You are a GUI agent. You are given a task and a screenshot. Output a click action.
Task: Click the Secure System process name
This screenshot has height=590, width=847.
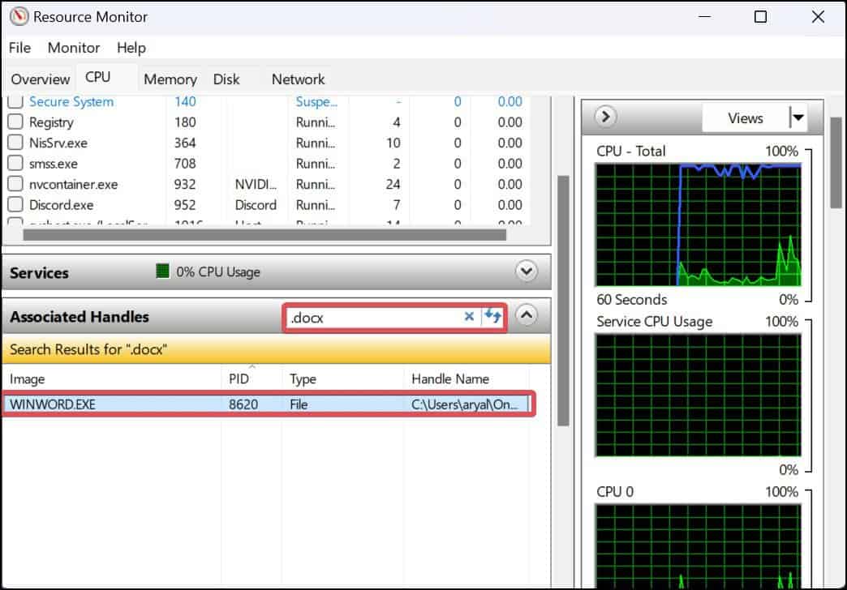[x=71, y=101]
